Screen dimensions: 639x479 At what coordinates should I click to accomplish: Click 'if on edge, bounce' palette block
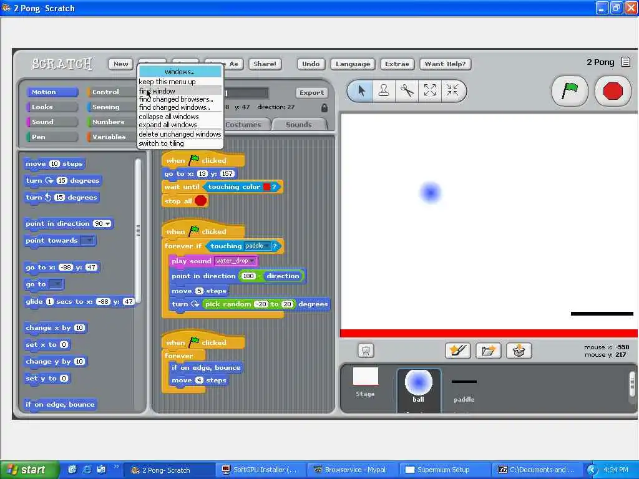point(61,404)
